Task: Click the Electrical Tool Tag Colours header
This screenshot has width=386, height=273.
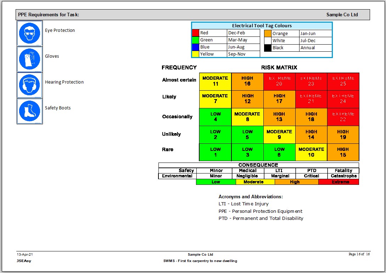Action: tap(262, 25)
